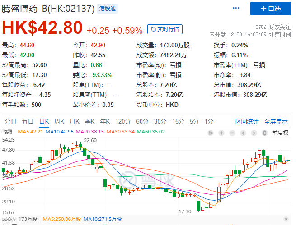Click the 成交额 value 7482.21万
Screen dimensions: 296x225
[x=173, y=55]
